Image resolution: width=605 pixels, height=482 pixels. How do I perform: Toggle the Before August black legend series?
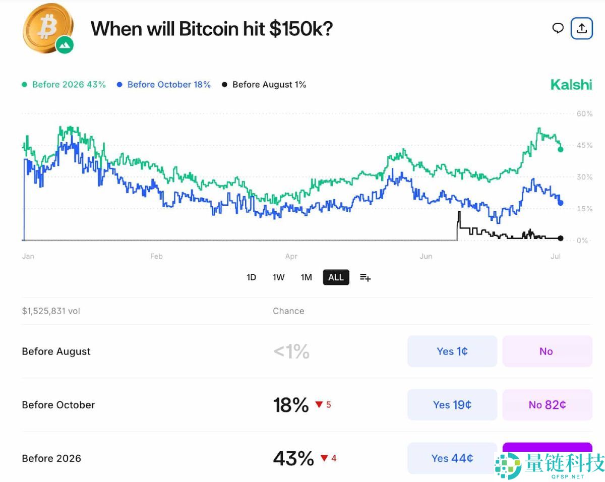(x=264, y=85)
